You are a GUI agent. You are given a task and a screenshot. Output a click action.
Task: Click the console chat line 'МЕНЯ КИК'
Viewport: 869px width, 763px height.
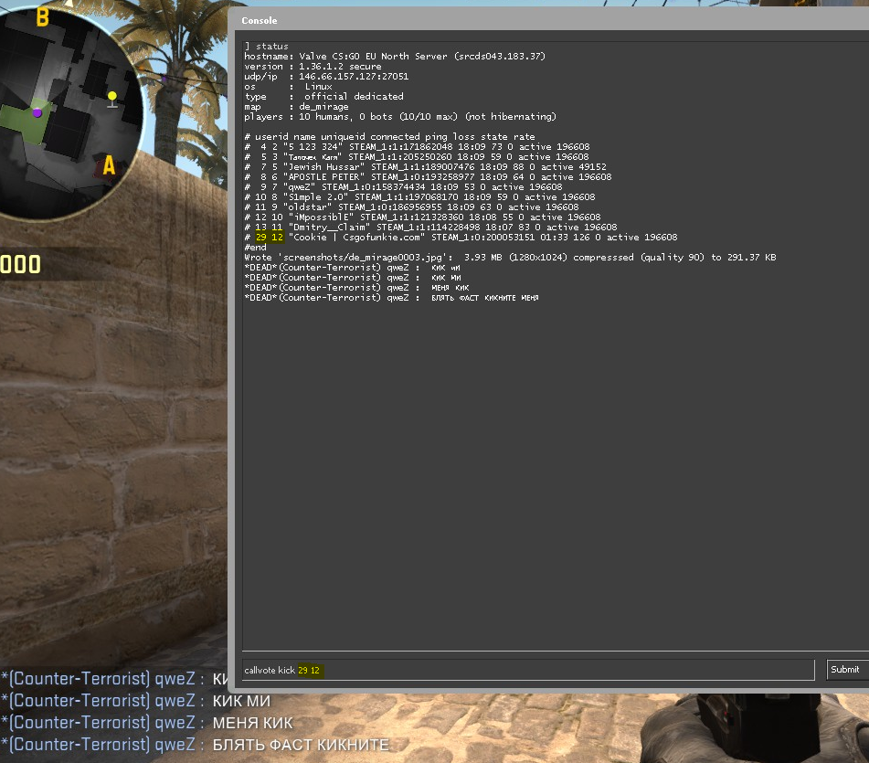(356, 288)
